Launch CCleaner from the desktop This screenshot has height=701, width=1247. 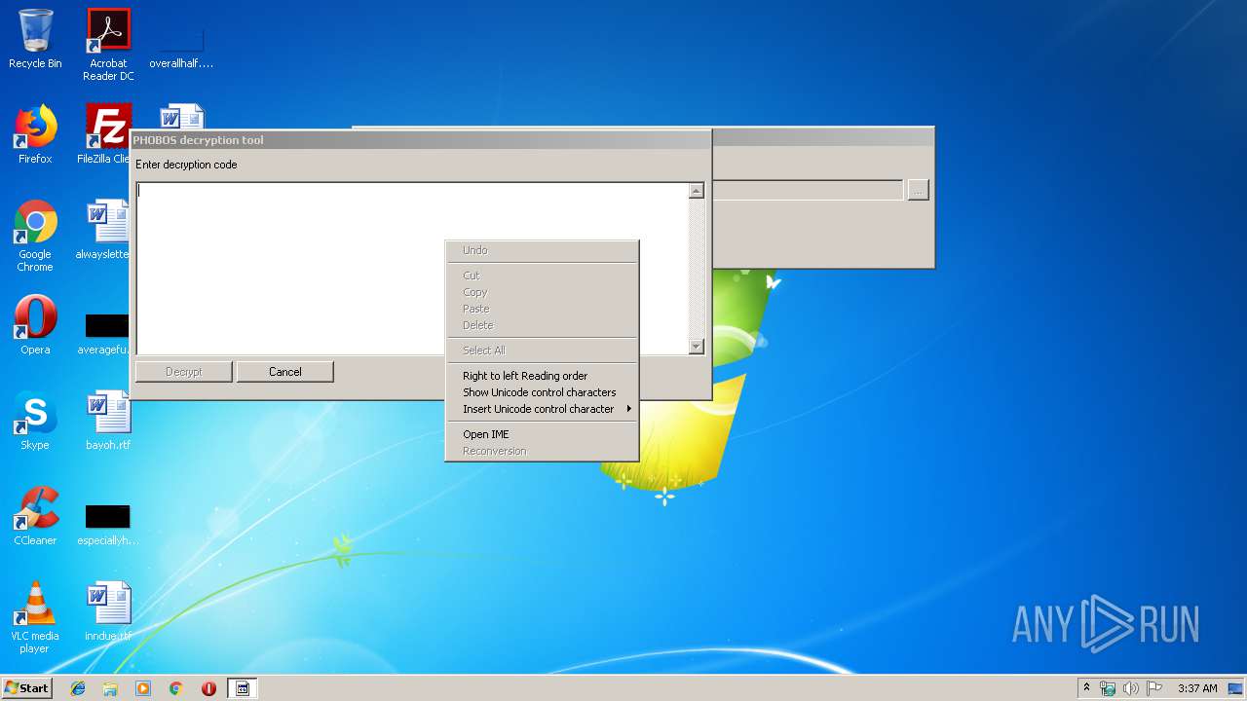pyautogui.click(x=35, y=516)
